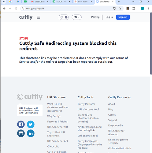Open the Chrome profile avatar
This screenshot has height=153, width=152.
143,9
